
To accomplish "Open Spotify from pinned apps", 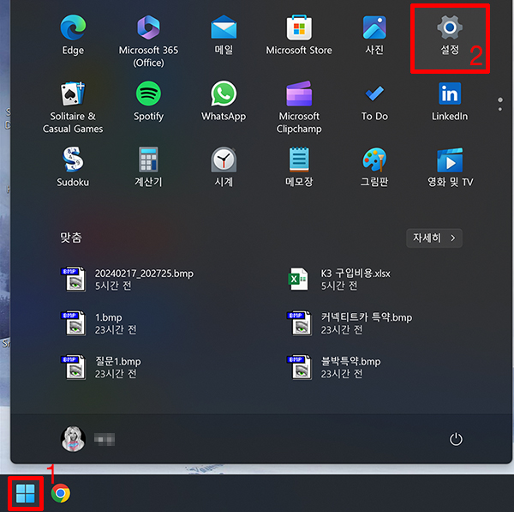I will point(148,101).
